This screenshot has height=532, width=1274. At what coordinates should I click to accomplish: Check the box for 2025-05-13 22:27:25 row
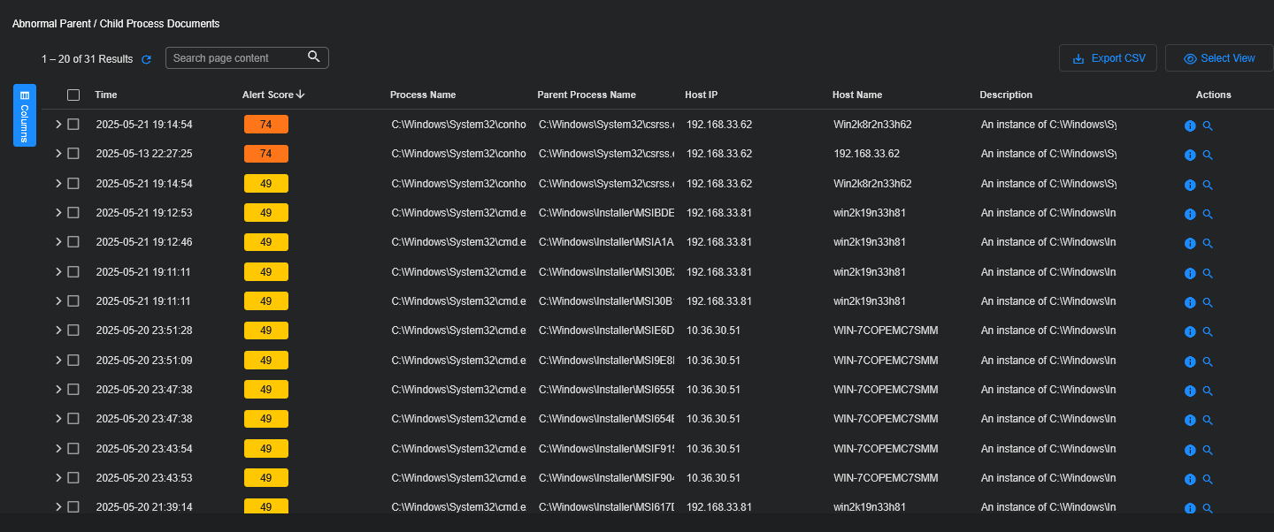73,154
